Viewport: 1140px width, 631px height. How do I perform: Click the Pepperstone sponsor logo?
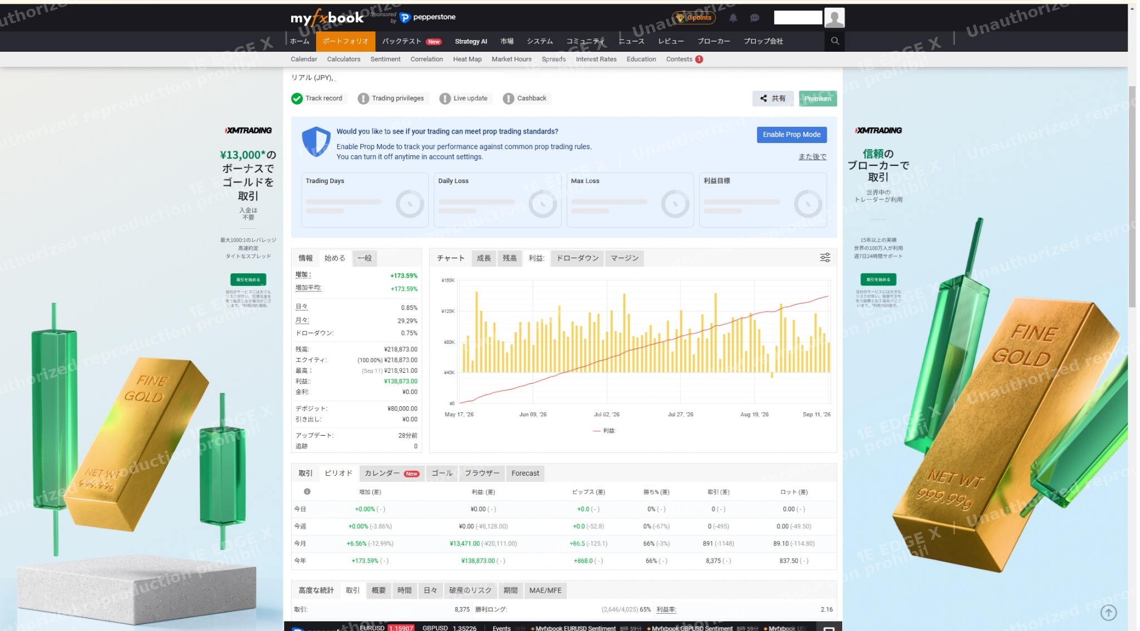(x=427, y=18)
